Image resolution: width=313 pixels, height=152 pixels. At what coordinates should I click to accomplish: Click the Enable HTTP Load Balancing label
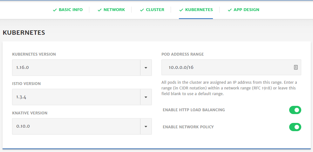pos(194,110)
